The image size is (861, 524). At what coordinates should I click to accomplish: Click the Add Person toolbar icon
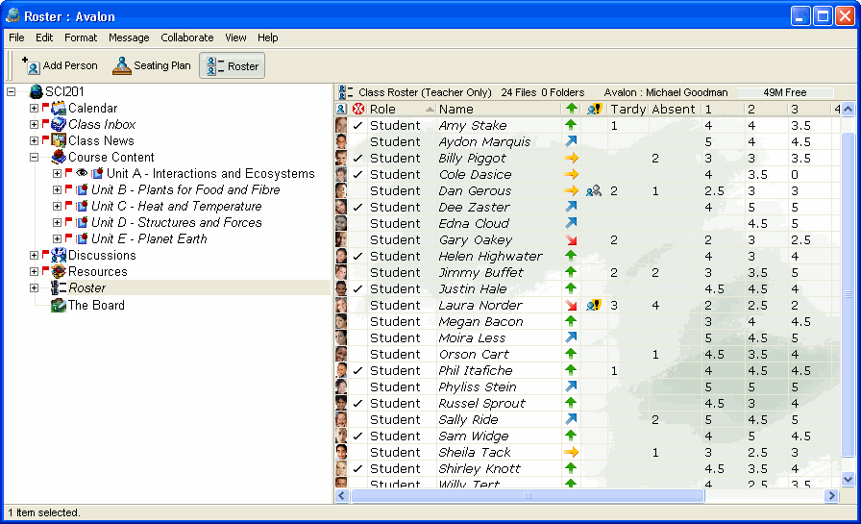tap(32, 66)
